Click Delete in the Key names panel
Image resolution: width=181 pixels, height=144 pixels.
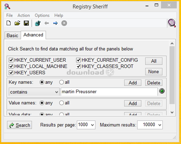[154, 83]
